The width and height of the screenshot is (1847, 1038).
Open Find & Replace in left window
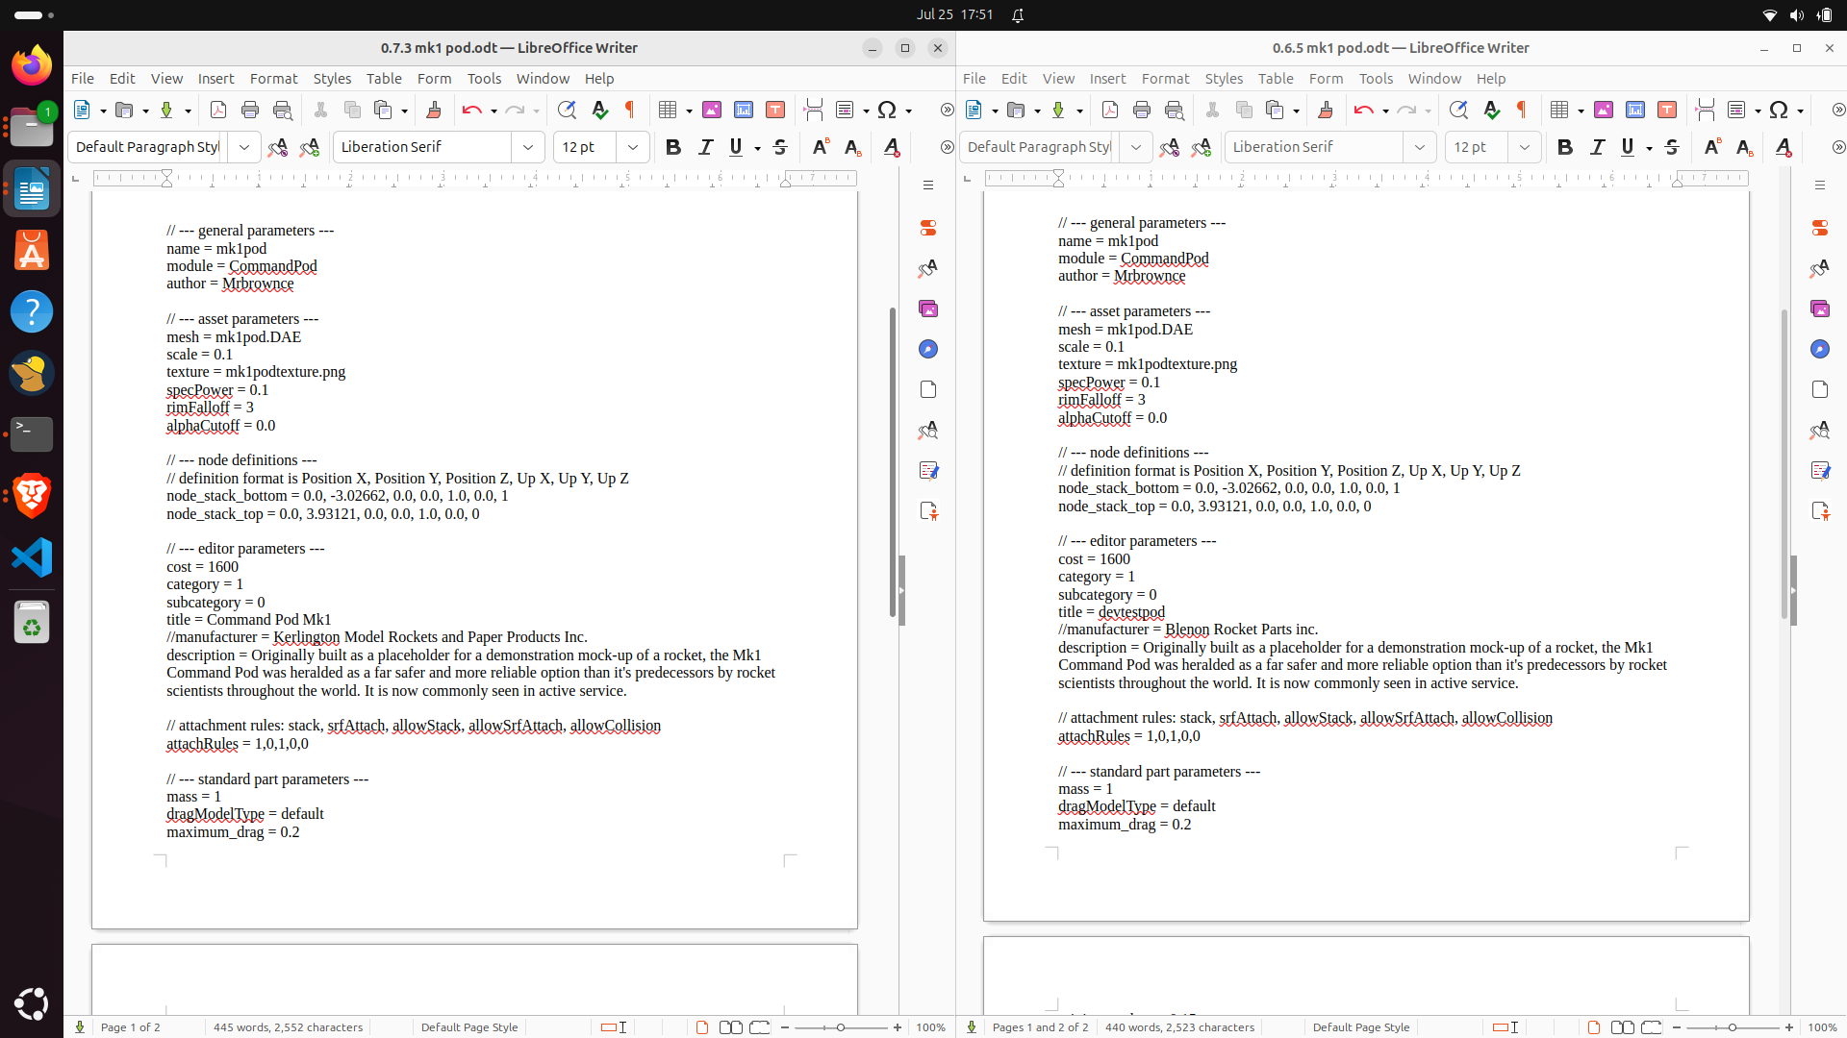point(567,110)
